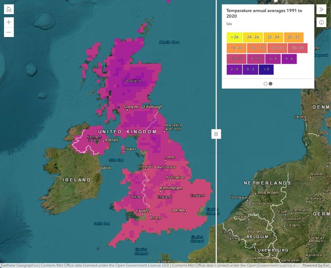This screenshot has height=268, width=331.
Task: Click the swipe divider handle
Action: (x=216, y=133)
